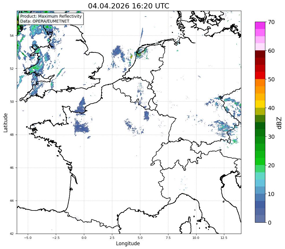Click the 'Longitude' axis label
This screenshot has height=249, width=285.
pos(128,243)
